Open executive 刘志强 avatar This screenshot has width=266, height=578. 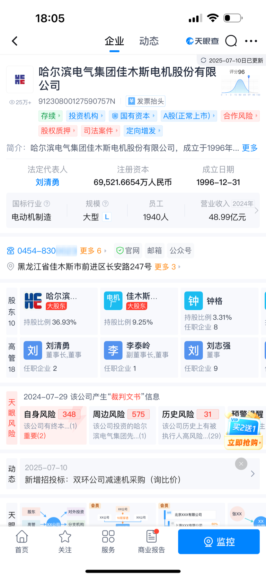click(x=194, y=350)
